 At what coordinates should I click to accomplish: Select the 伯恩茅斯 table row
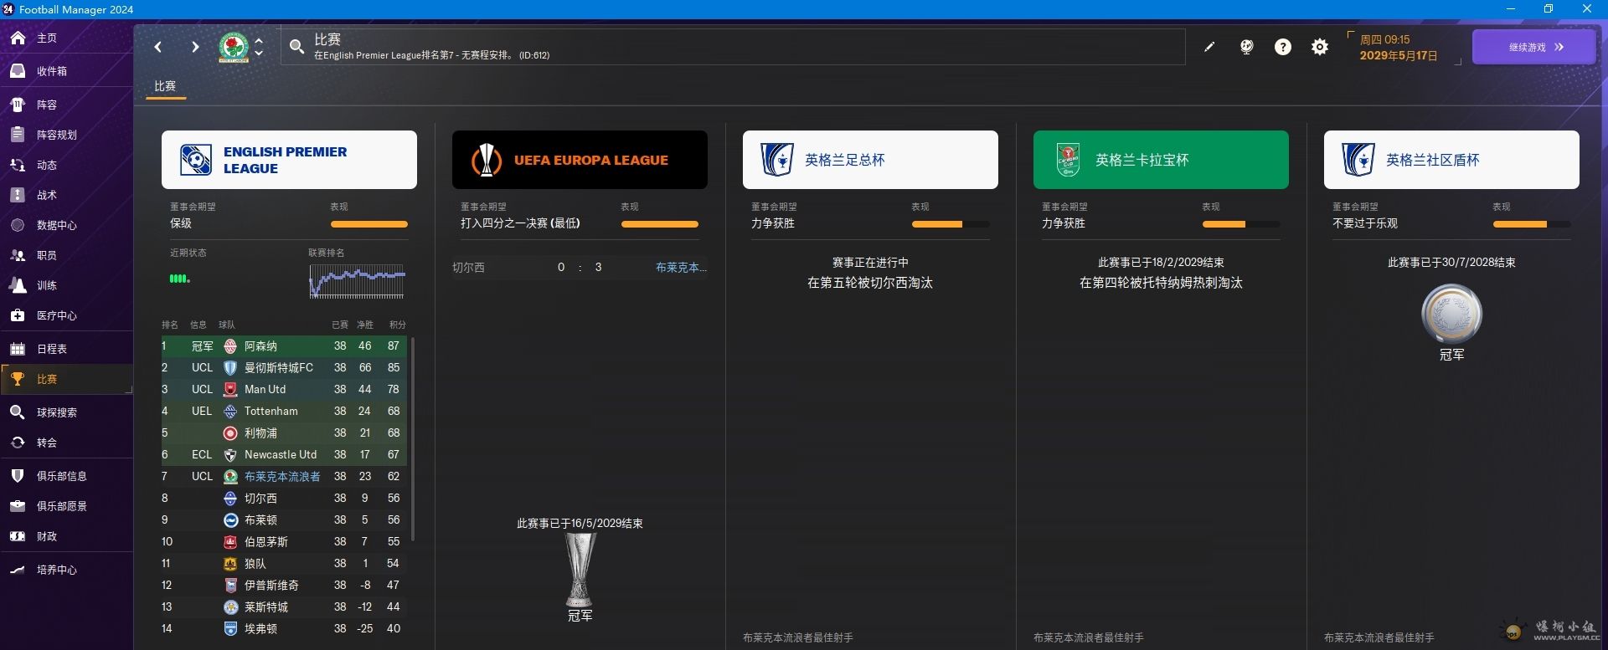tap(284, 542)
